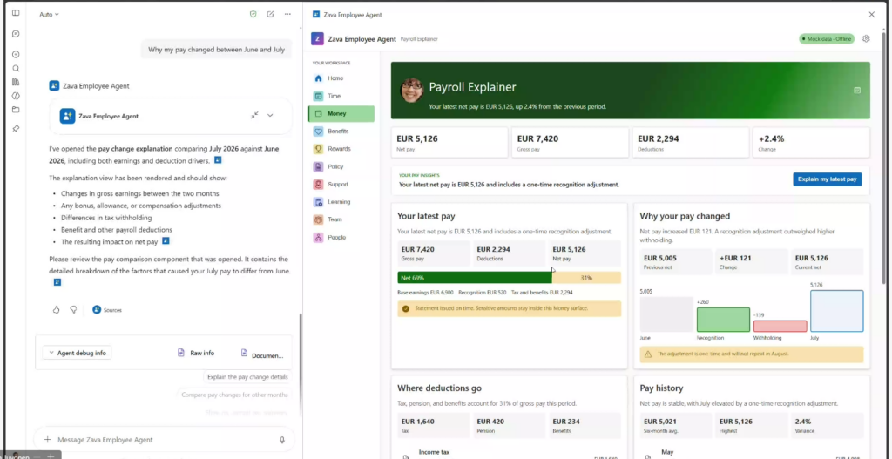Click the green Net 69% progress bar
Viewport: 892px width, 459px height.
475,278
